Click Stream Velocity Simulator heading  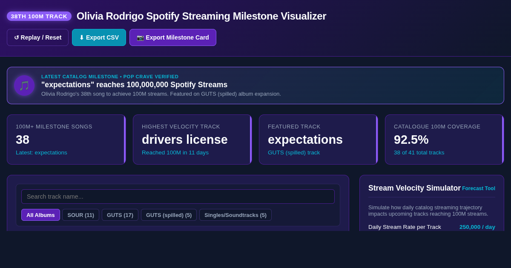pos(414,188)
